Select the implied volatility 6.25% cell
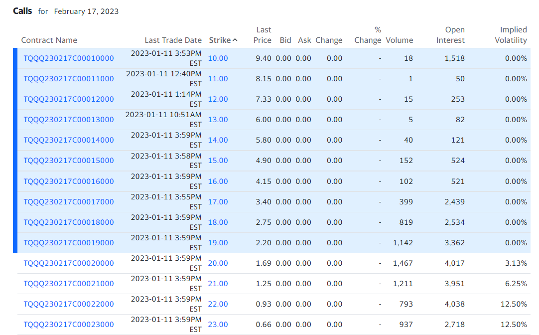Image resolution: width=539 pixels, height=335 pixels. click(516, 284)
